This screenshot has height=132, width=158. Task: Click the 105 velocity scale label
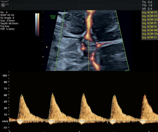point(5,76)
